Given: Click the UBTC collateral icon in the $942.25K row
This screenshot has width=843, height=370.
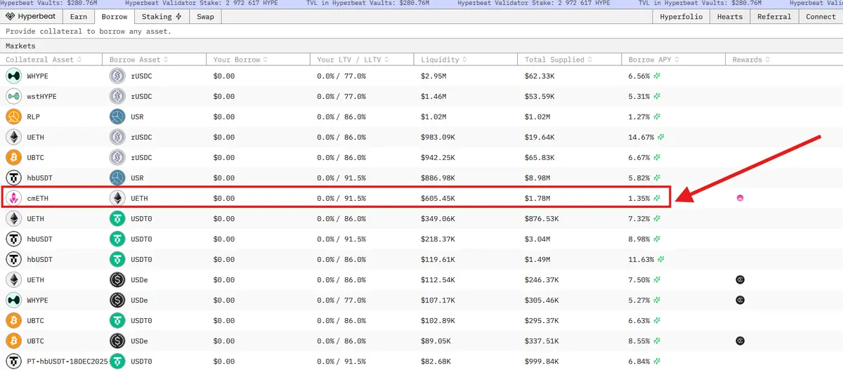Looking at the screenshot, I should point(13,157).
